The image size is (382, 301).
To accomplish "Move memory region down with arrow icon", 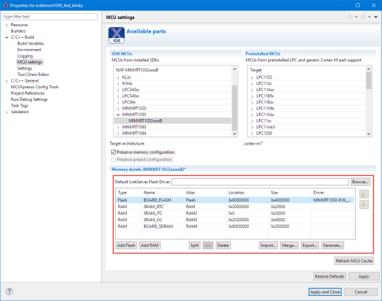I will (x=364, y=205).
